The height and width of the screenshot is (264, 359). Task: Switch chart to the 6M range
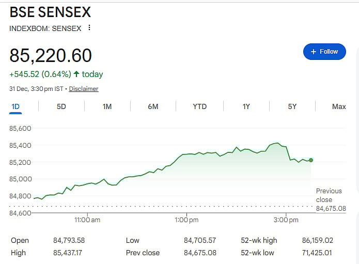tap(153, 106)
